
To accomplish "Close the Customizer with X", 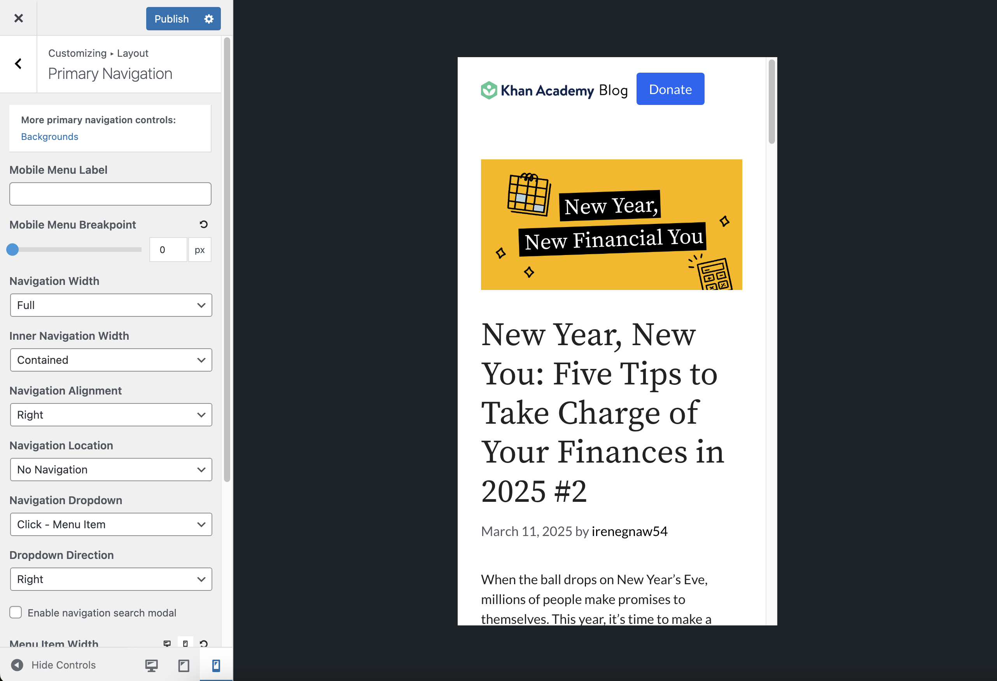I will (x=18, y=18).
